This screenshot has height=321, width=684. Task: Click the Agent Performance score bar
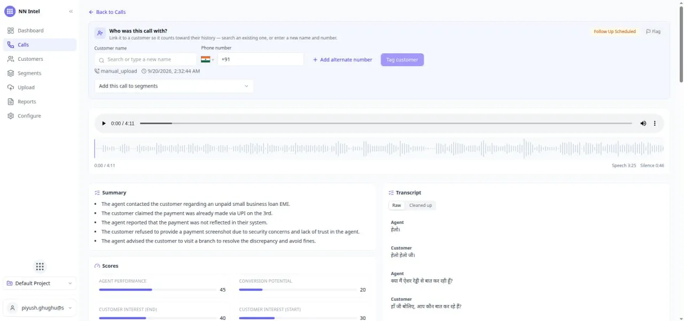[158, 290]
